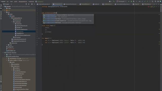Expand the test folder
162x91 pixels.
tap(7, 45)
